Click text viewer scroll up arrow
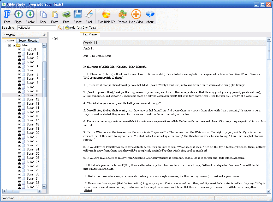The width and height of the screenshot is (273, 202). tap(269, 39)
